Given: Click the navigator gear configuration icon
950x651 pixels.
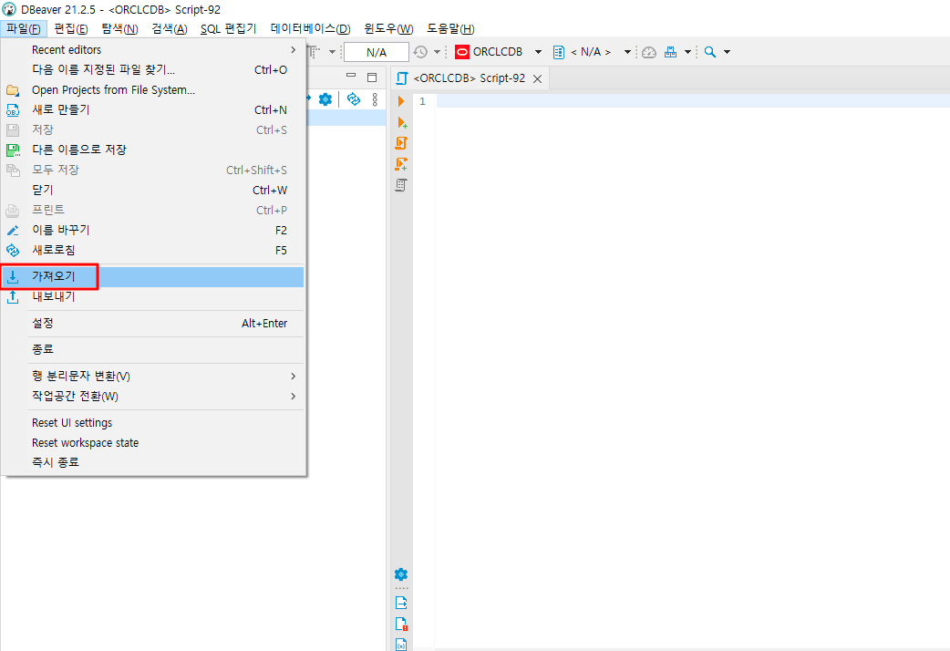Looking at the screenshot, I should click(x=325, y=99).
